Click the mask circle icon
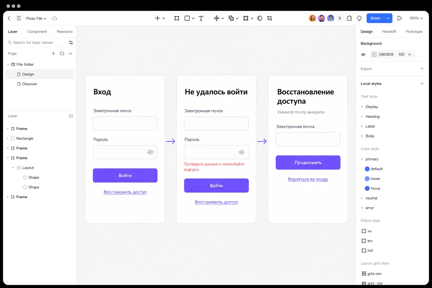The image size is (432, 288). click(260, 18)
